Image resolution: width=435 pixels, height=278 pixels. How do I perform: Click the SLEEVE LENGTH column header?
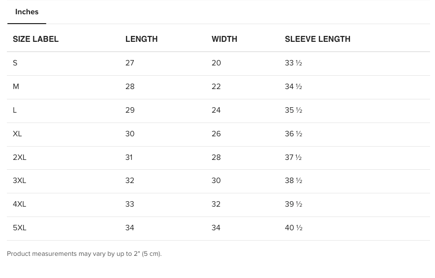click(317, 39)
